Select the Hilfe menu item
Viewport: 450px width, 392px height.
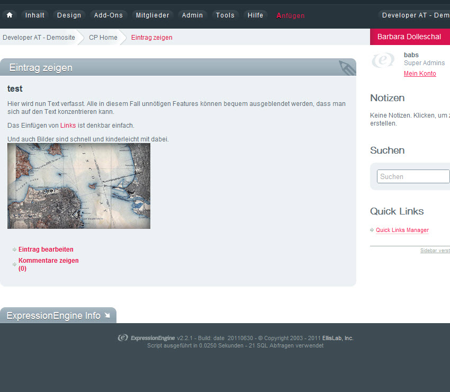(x=255, y=15)
